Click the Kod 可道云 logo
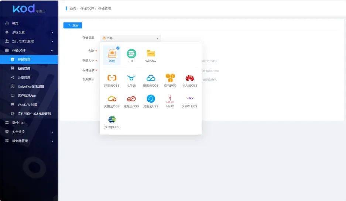 pos(29,9)
